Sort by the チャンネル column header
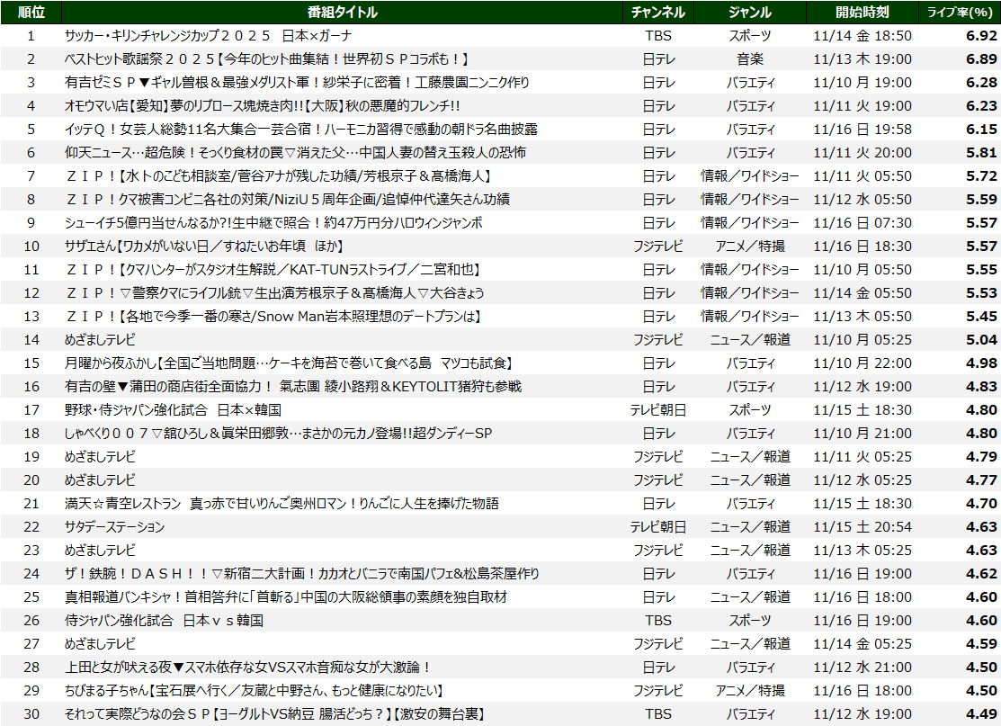Viewport: 1001px width, 726px height. tap(658, 12)
